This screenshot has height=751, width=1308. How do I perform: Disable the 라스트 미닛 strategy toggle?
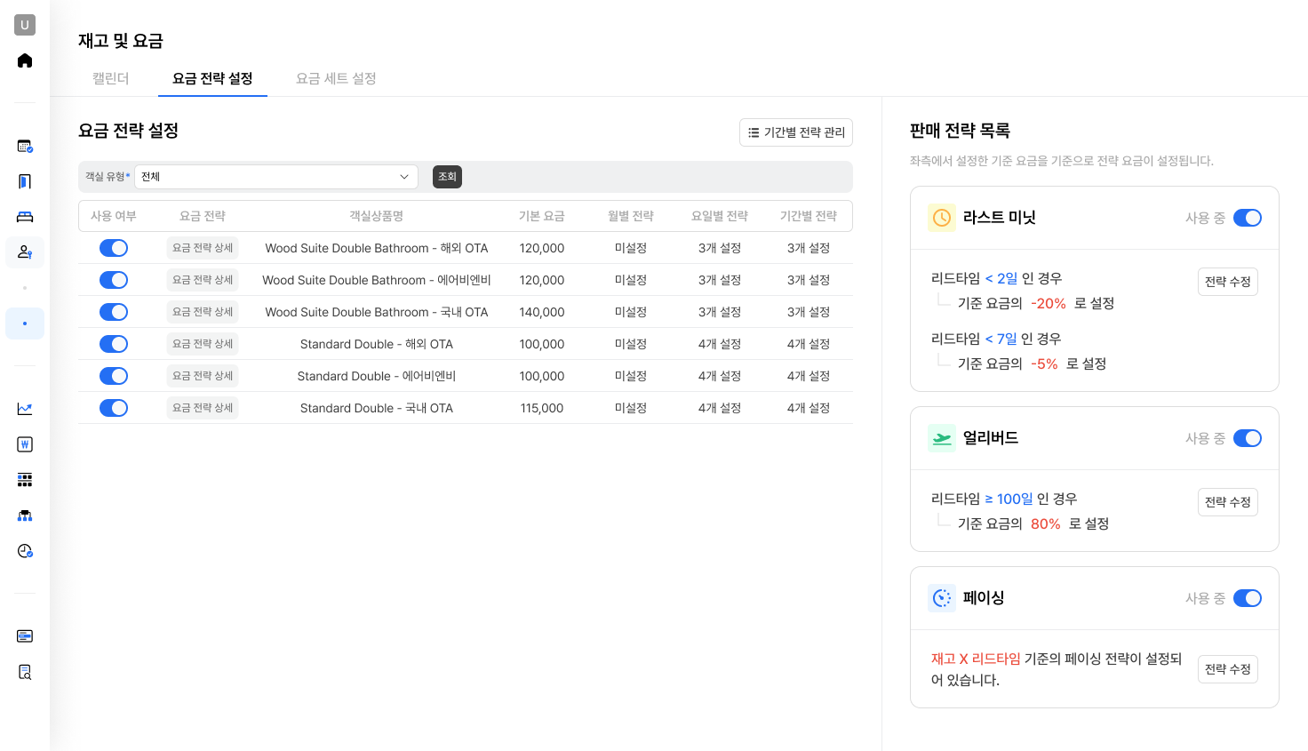(x=1248, y=218)
